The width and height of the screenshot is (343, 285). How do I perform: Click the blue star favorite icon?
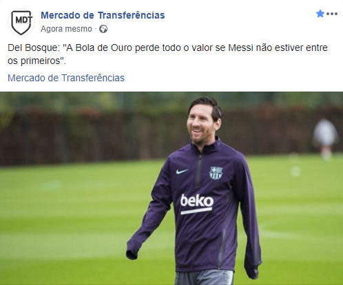click(x=320, y=14)
